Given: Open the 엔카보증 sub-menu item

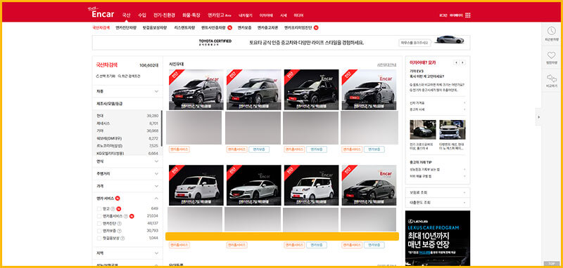Looking at the screenshot, I should coord(244,27).
